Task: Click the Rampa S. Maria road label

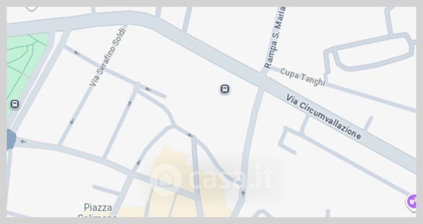Action: click(275, 37)
